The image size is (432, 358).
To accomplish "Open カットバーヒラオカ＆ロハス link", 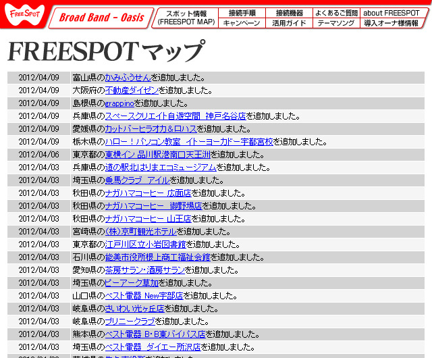I will point(151,129).
